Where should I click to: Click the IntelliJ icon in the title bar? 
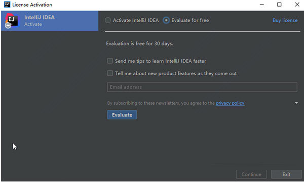pyautogui.click(x=7, y=5)
